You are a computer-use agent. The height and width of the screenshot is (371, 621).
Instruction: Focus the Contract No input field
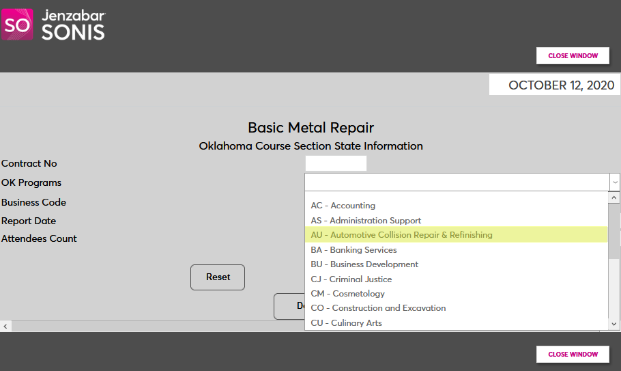[336, 163]
